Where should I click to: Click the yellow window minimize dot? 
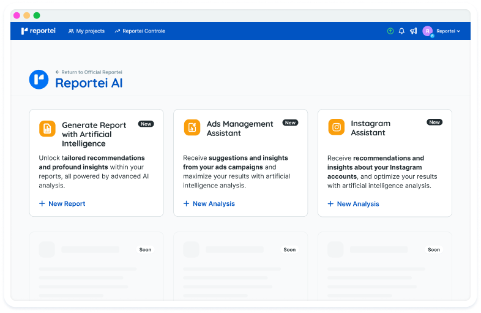click(27, 15)
